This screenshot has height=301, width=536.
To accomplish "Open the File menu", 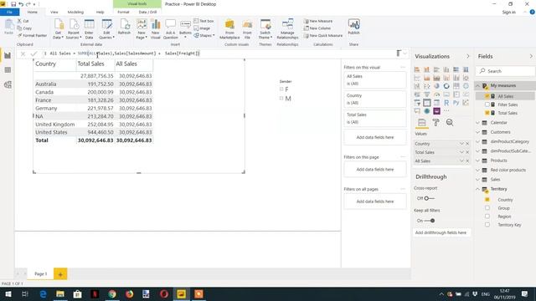I will click(x=9, y=12).
